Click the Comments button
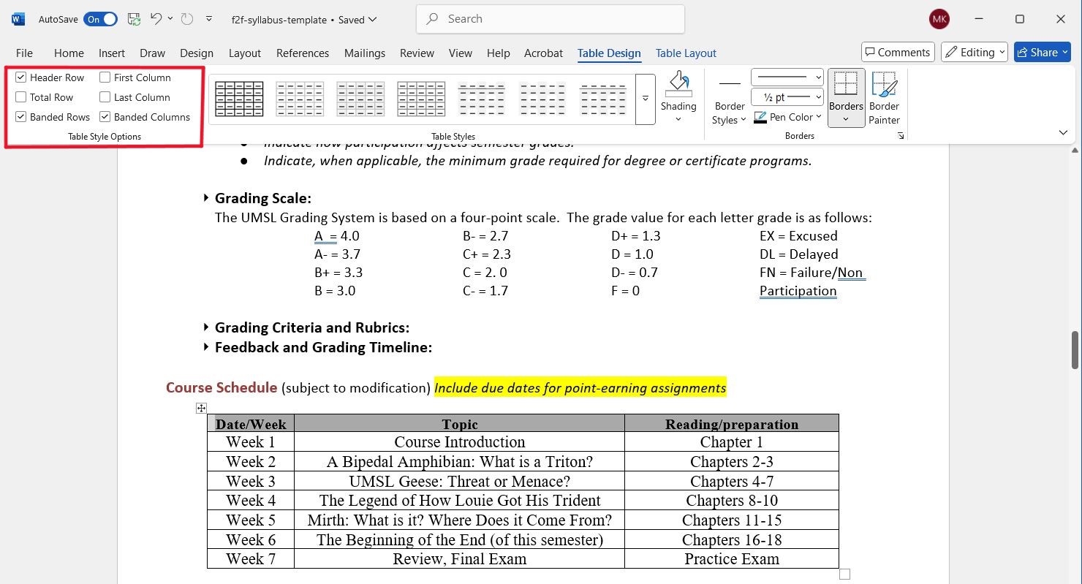Viewport: 1082px width, 584px height. pyautogui.click(x=898, y=52)
